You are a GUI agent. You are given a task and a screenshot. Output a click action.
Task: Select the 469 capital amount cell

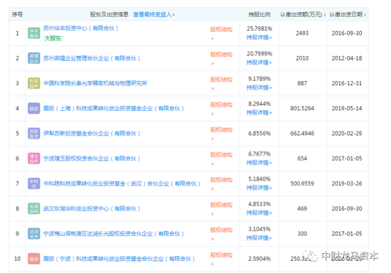pyautogui.click(x=302, y=209)
